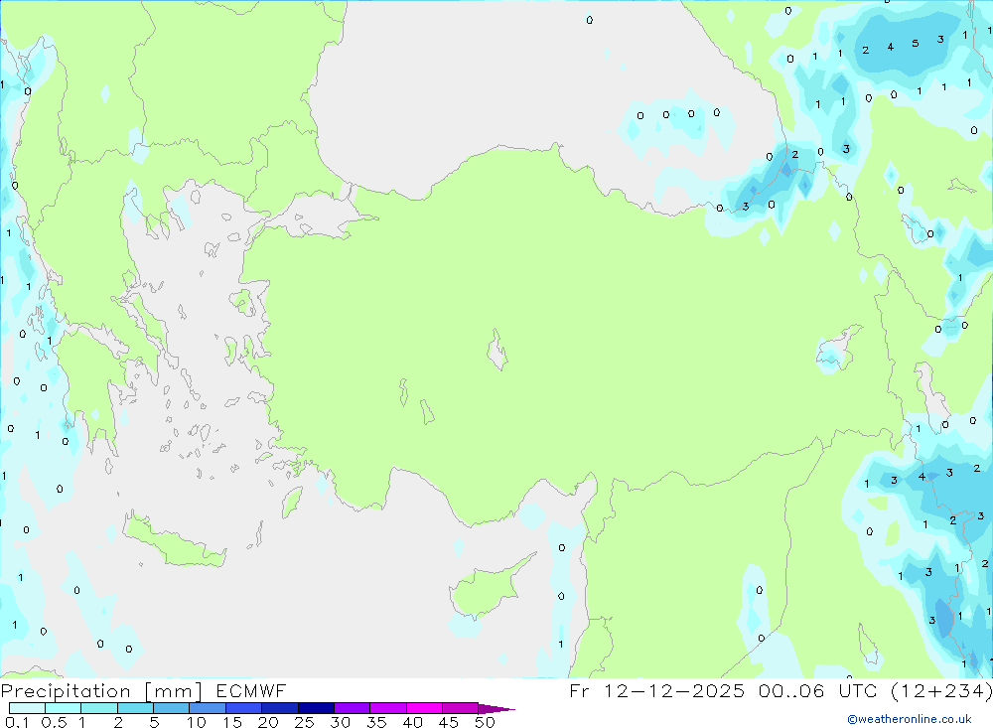
Task: Click the "50" legend scale label
Action: click(x=486, y=722)
